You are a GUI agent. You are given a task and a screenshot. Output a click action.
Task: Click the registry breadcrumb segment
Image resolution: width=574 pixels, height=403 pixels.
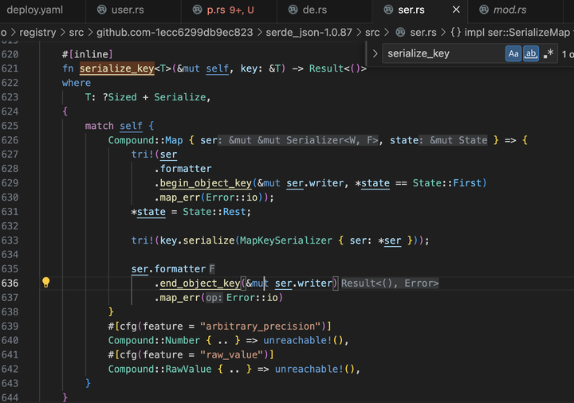click(39, 33)
